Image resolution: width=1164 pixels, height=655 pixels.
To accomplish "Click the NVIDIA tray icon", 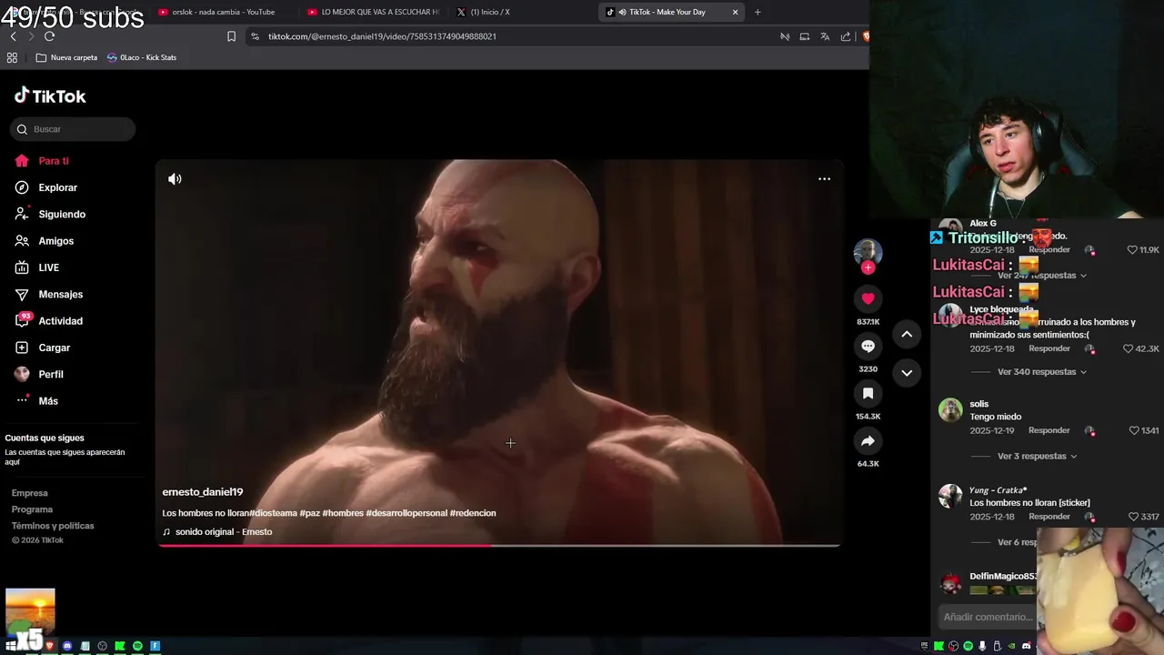I will point(1011,646).
